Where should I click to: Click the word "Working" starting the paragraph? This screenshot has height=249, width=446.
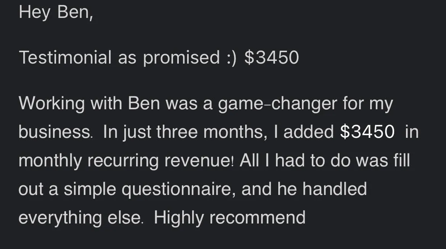click(51, 104)
